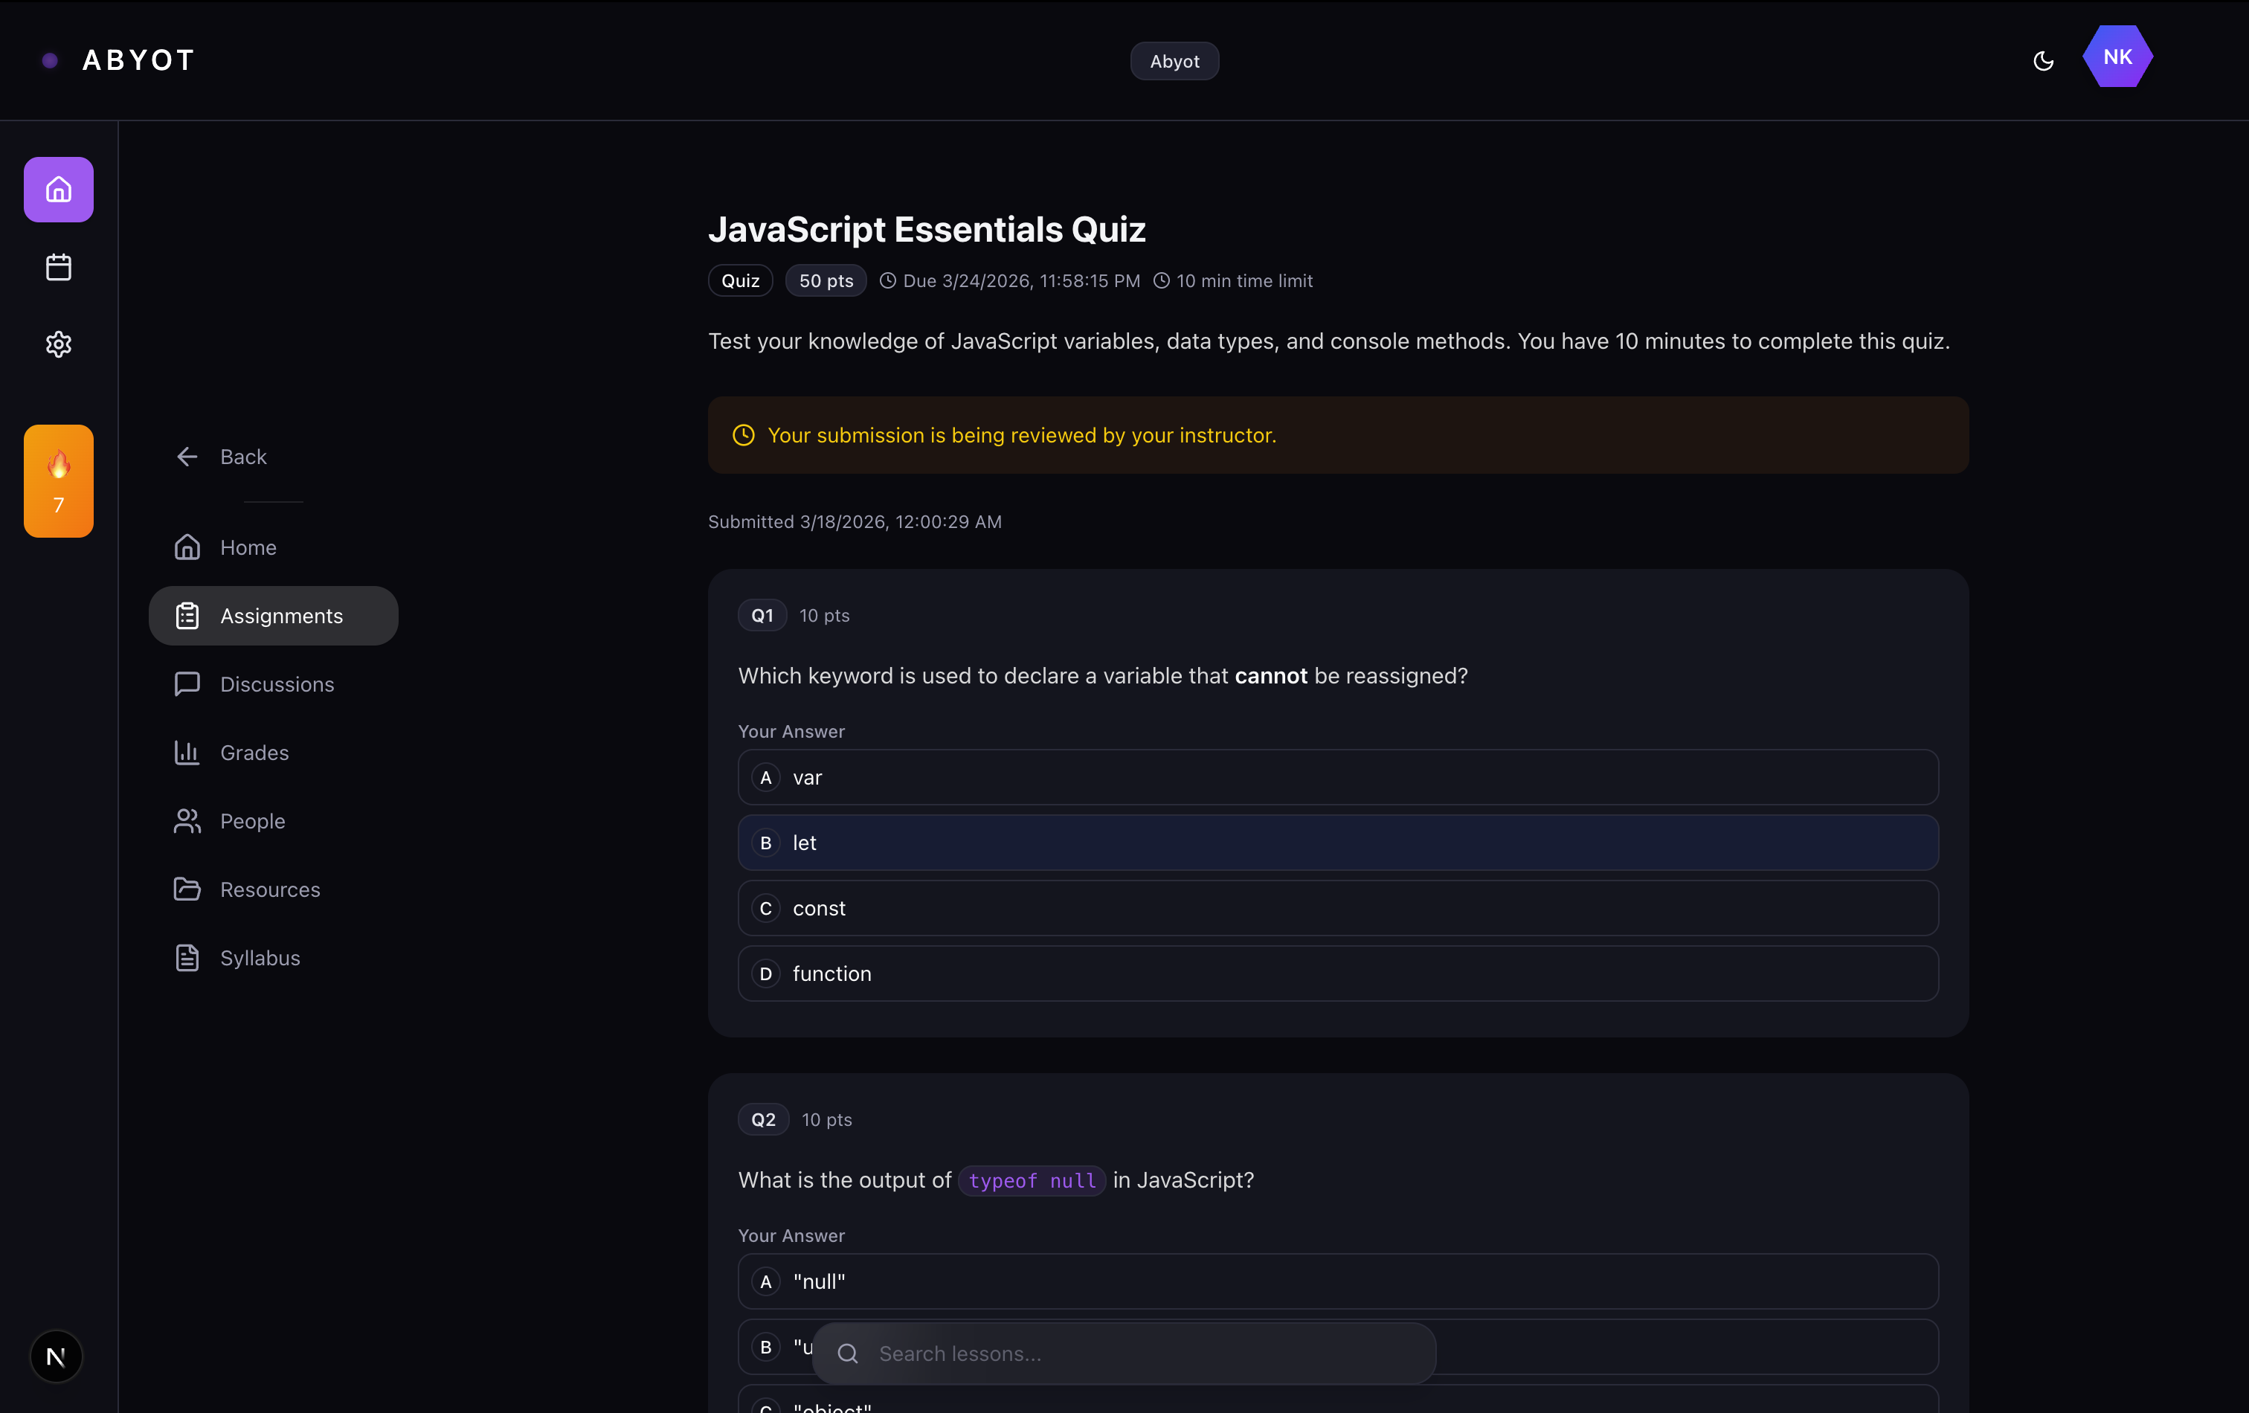The height and width of the screenshot is (1413, 2249).
Task: Toggle dark mode moon icon
Action: [x=2042, y=61]
